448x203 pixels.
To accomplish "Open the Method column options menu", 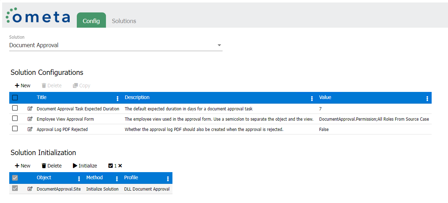I will (117, 179).
